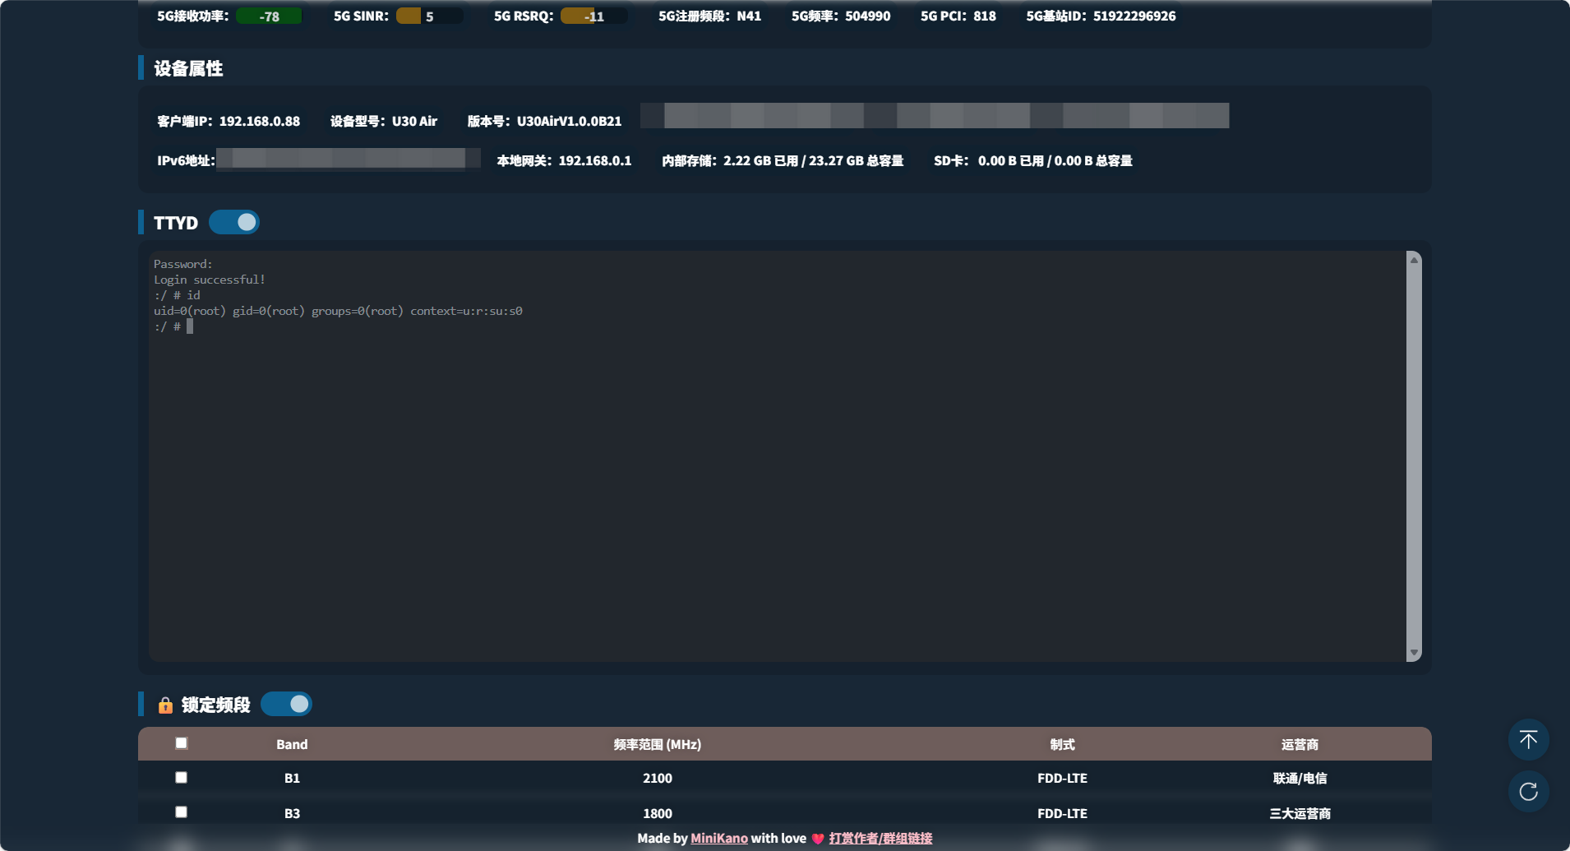Image resolution: width=1570 pixels, height=851 pixels.
Task: Click the 运营商 column header
Action: click(1299, 745)
